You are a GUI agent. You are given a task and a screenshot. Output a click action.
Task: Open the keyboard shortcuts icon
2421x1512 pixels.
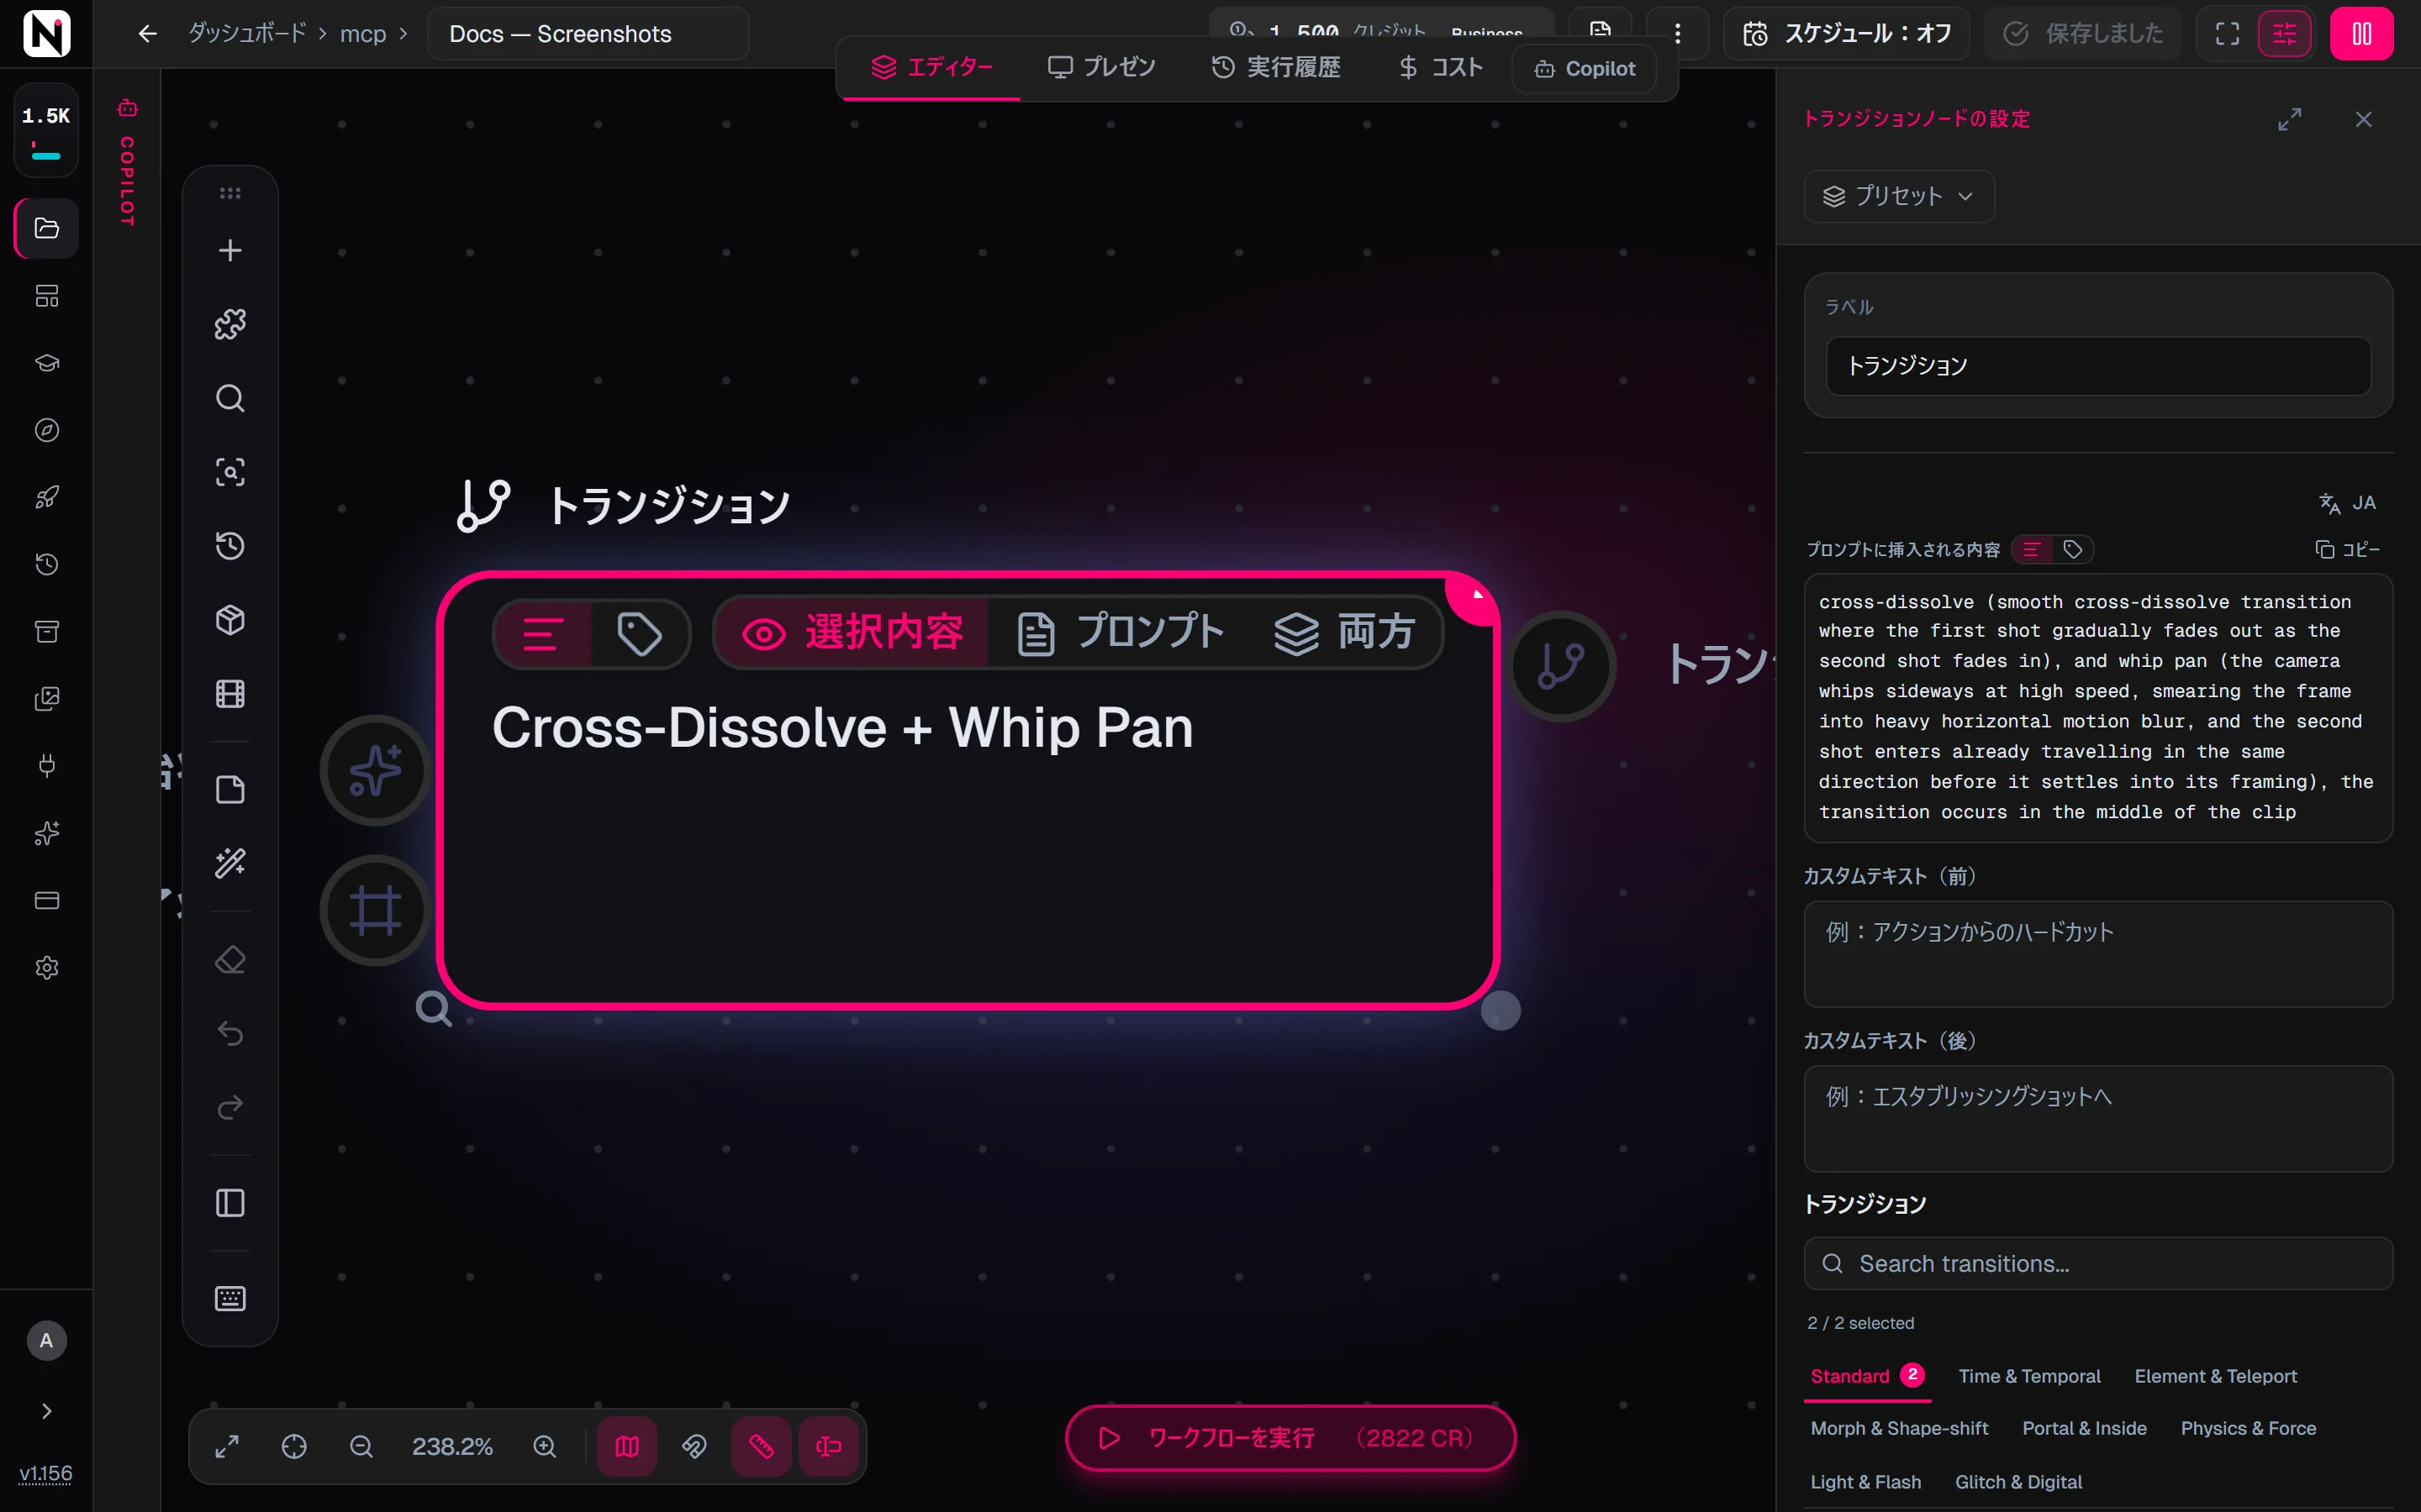(x=230, y=1299)
